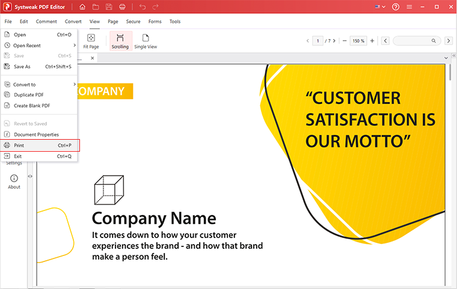
Task: Open the File menu
Action: (x=8, y=22)
